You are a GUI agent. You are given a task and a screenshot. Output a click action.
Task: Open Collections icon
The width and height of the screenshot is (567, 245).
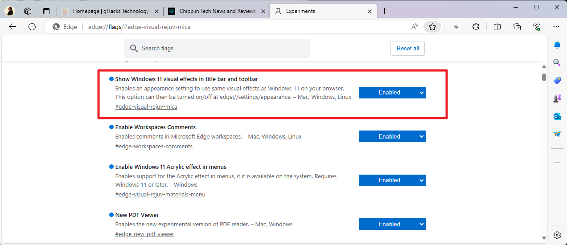517,27
